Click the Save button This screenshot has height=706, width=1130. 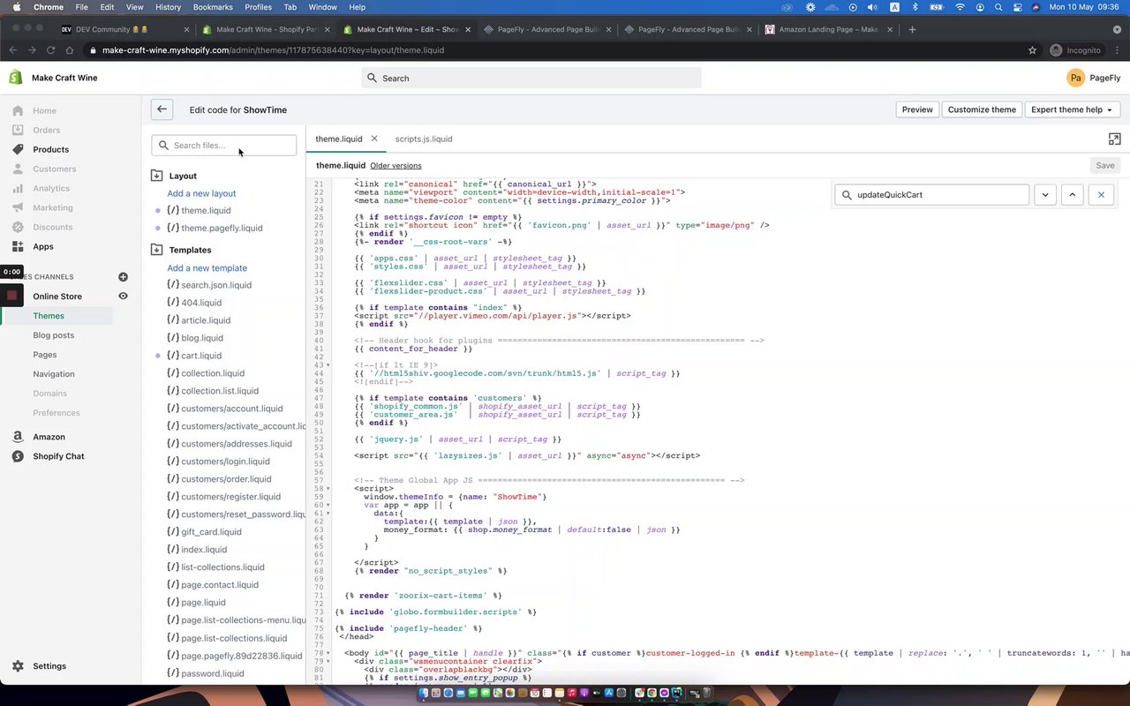1105,165
